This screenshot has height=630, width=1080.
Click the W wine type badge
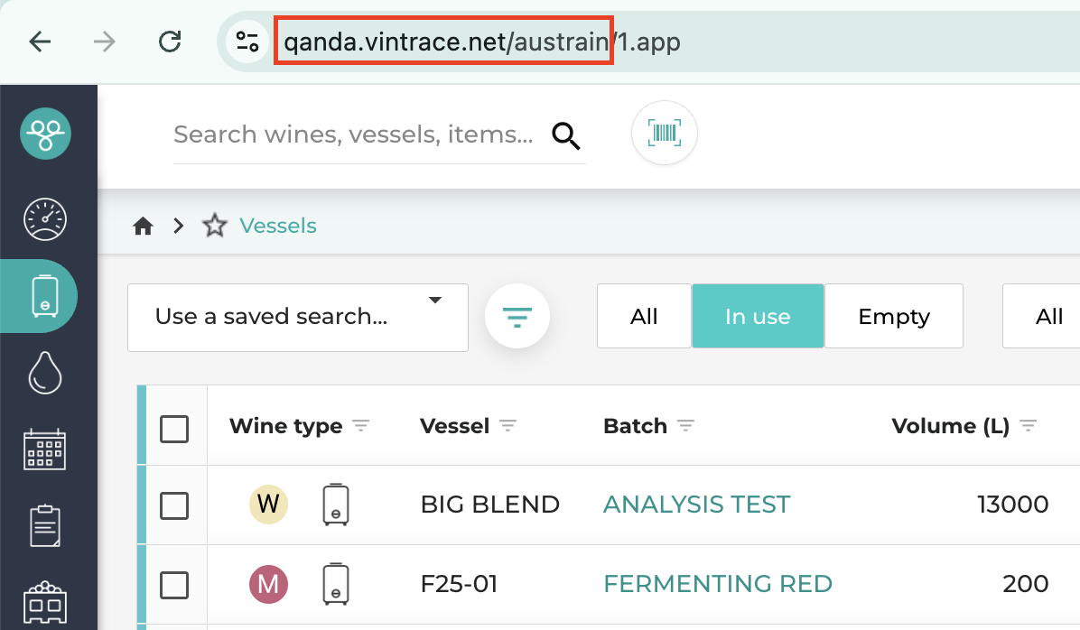(268, 505)
